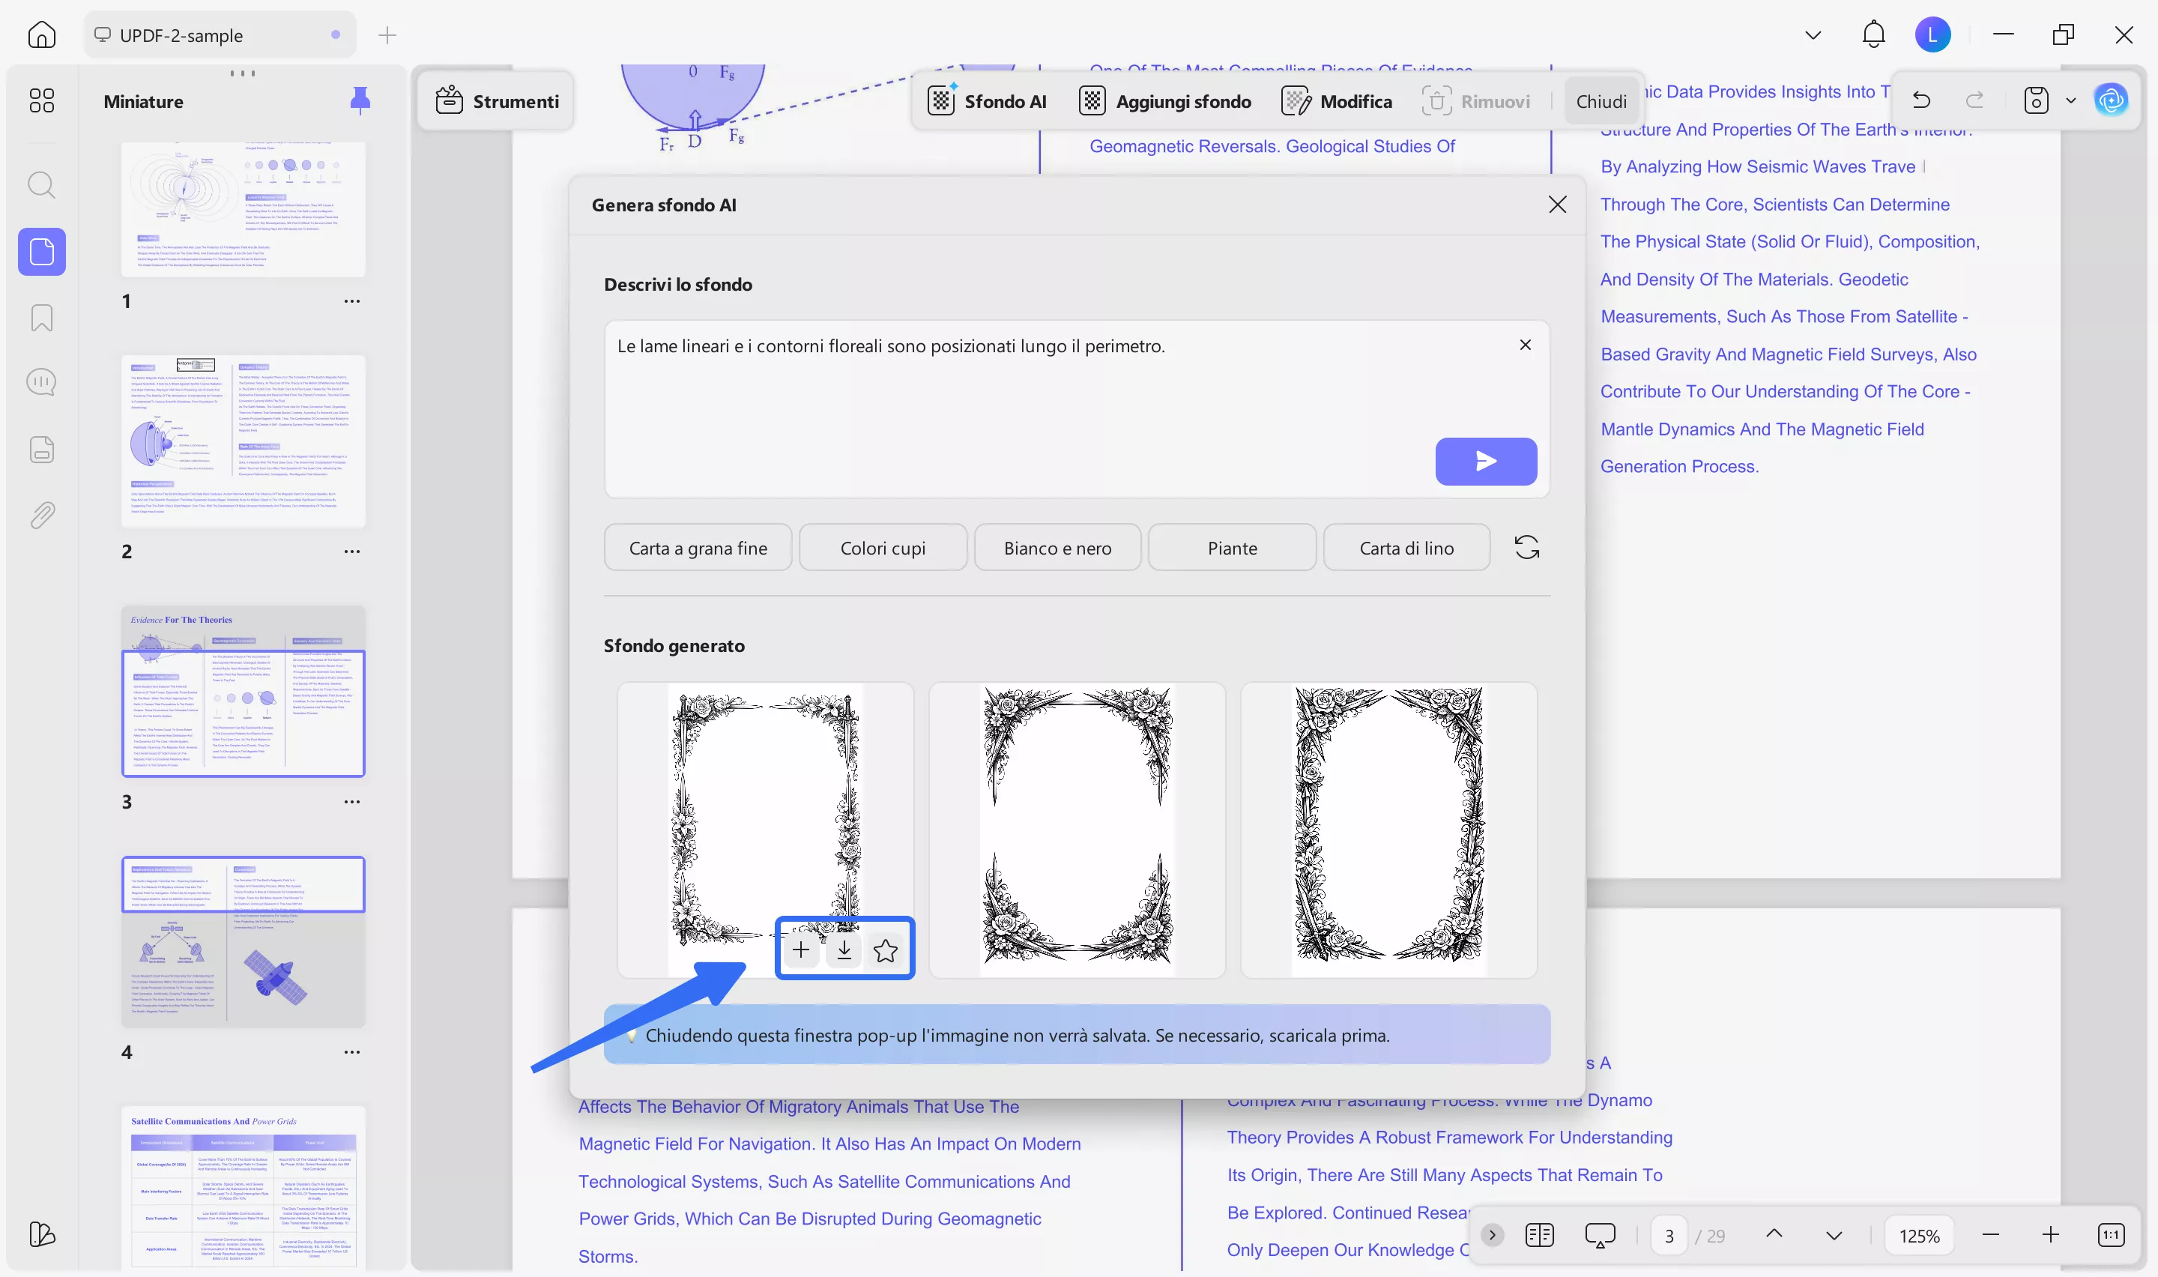2158x1277 pixels.
Task: Open the search panel in the sidebar
Action: tap(41, 184)
